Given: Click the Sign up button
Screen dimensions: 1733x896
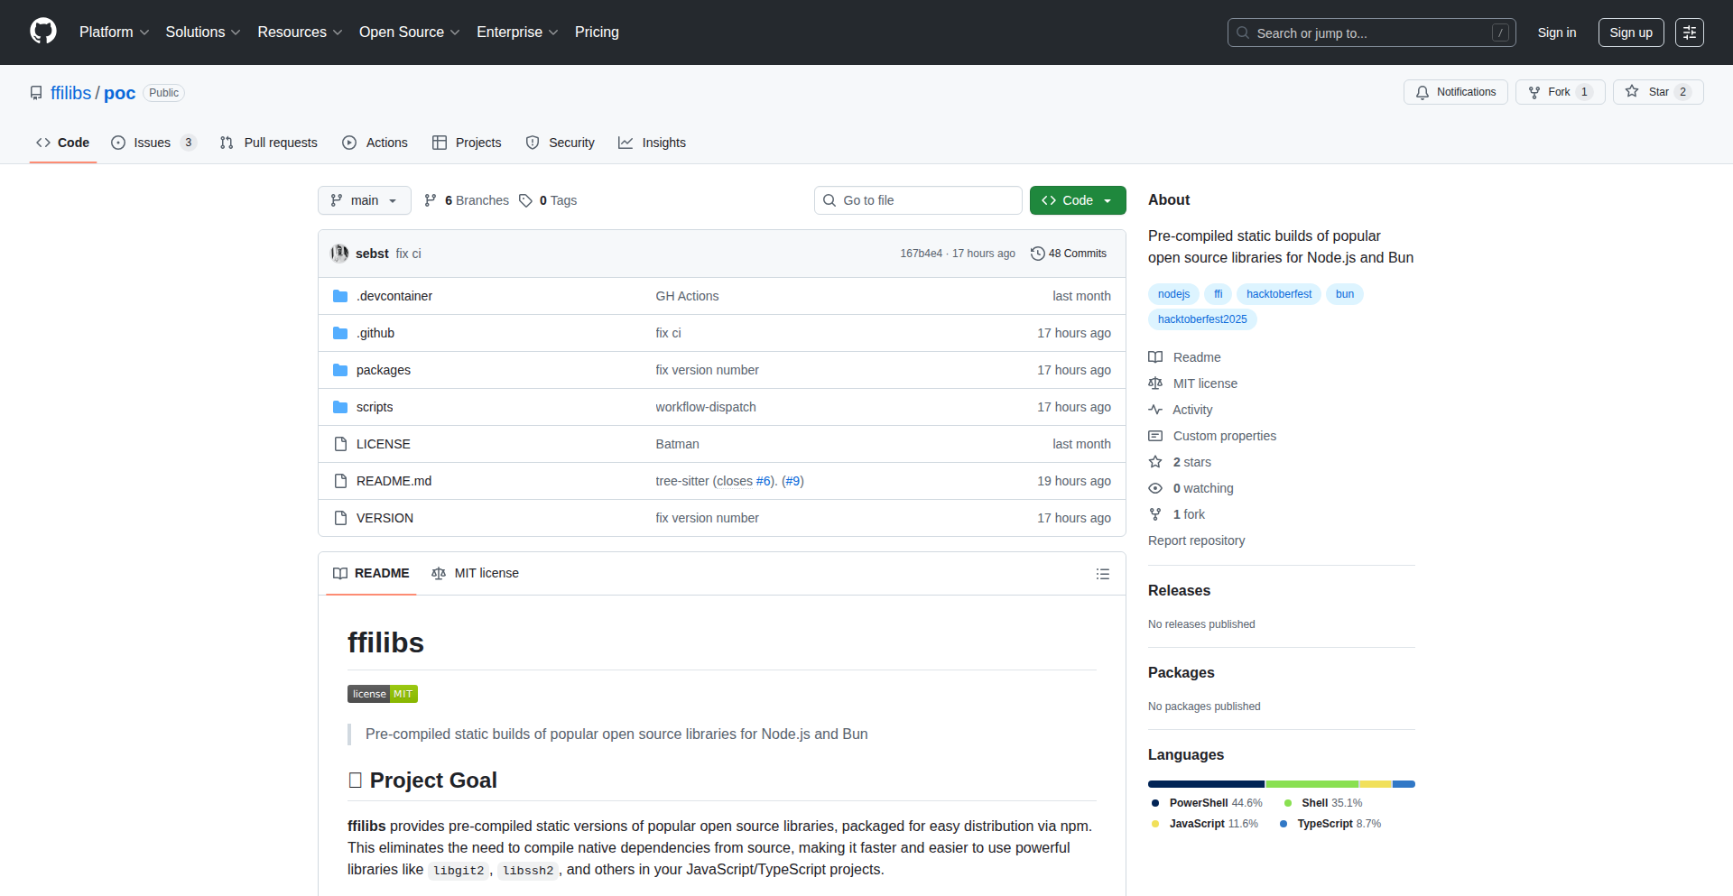Looking at the screenshot, I should tap(1630, 32).
